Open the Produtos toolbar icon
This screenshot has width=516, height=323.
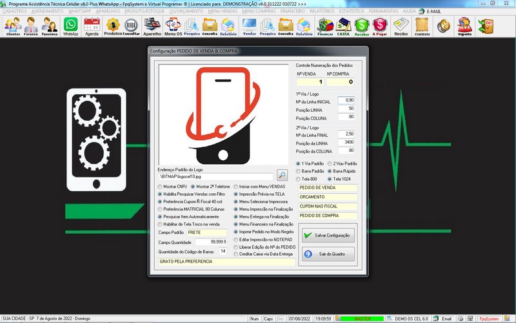pyautogui.click(x=113, y=26)
